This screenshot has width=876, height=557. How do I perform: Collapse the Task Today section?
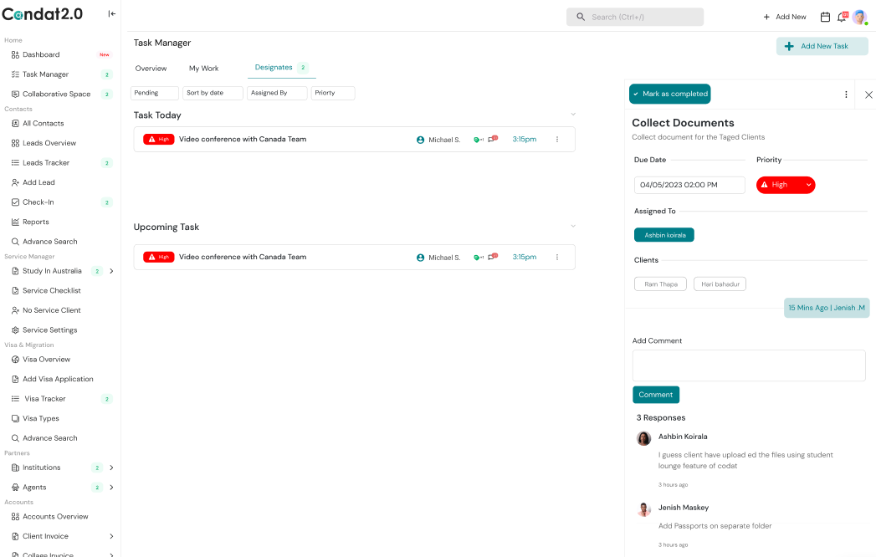click(x=573, y=115)
